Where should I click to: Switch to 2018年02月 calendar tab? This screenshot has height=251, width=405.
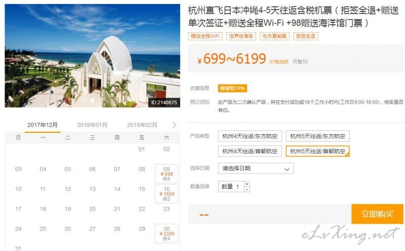coord(142,125)
